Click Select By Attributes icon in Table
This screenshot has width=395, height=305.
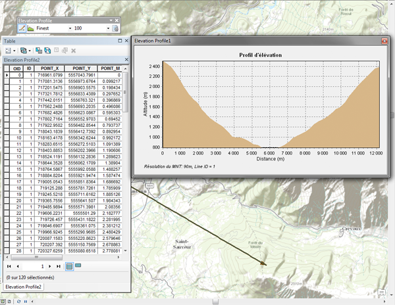tap(38, 51)
